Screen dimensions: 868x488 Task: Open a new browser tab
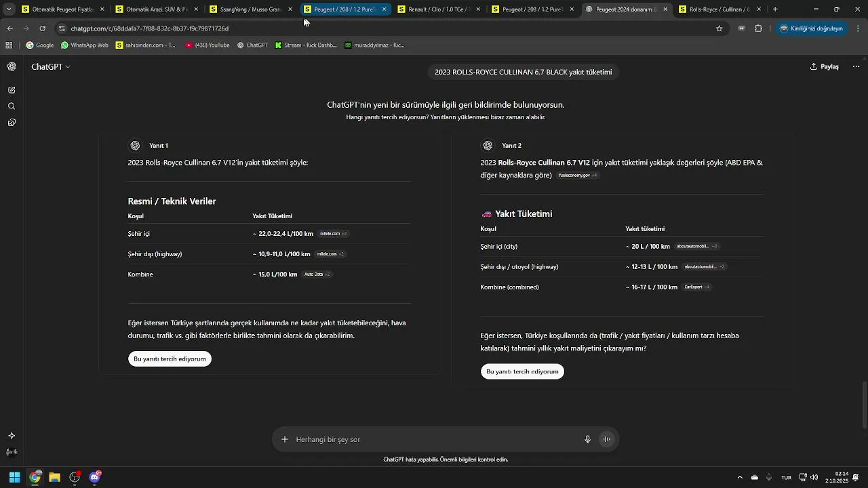775,9
